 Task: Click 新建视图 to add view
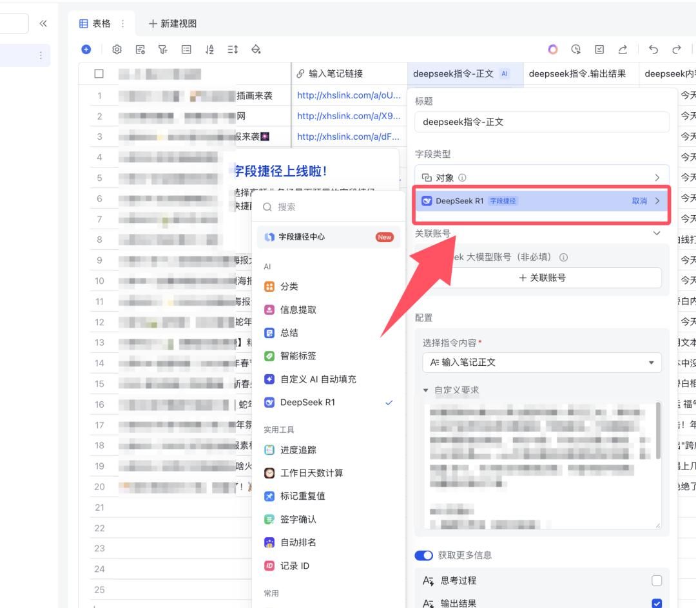[173, 23]
